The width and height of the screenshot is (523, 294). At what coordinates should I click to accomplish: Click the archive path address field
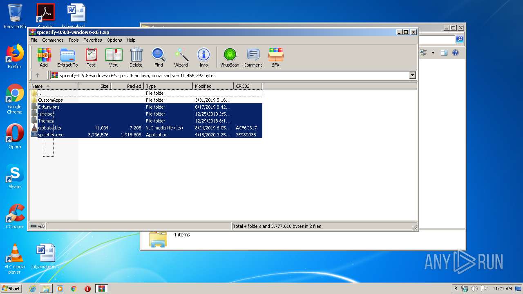point(233,75)
